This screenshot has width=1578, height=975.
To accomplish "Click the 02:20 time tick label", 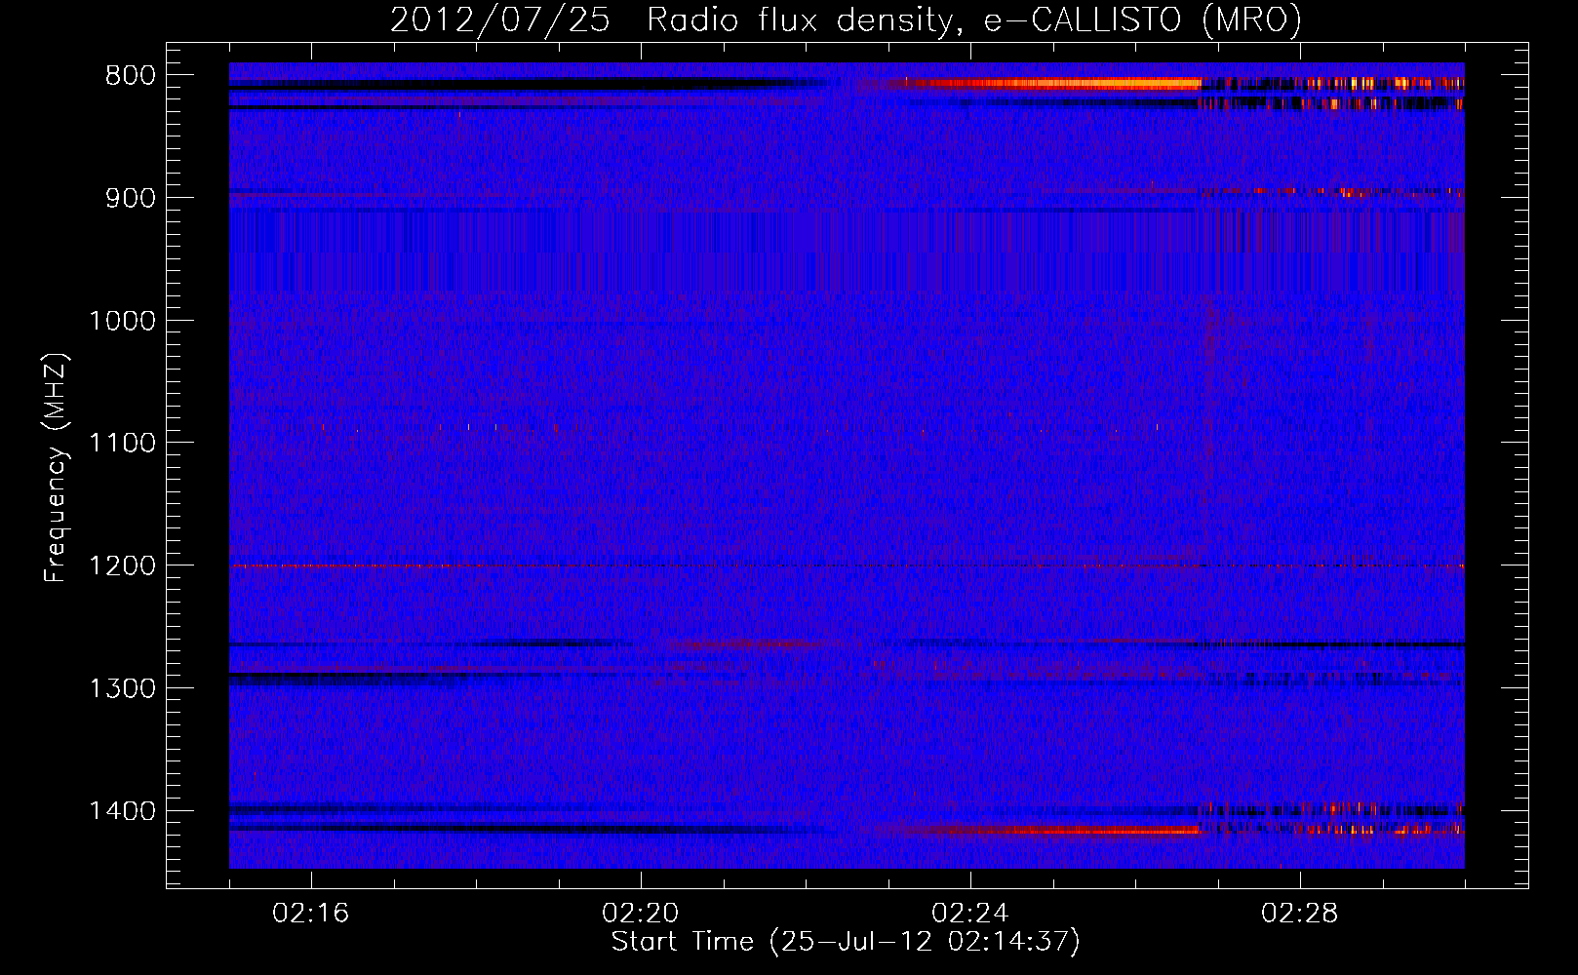I will click(641, 913).
